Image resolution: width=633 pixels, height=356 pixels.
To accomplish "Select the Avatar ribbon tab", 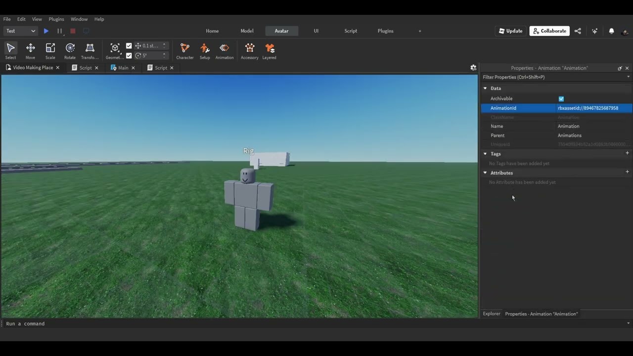I will coord(281,31).
